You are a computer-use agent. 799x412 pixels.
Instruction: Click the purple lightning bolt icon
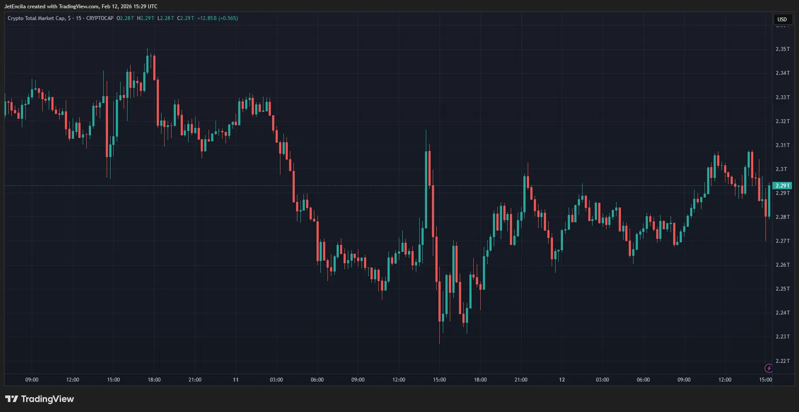[x=769, y=368]
